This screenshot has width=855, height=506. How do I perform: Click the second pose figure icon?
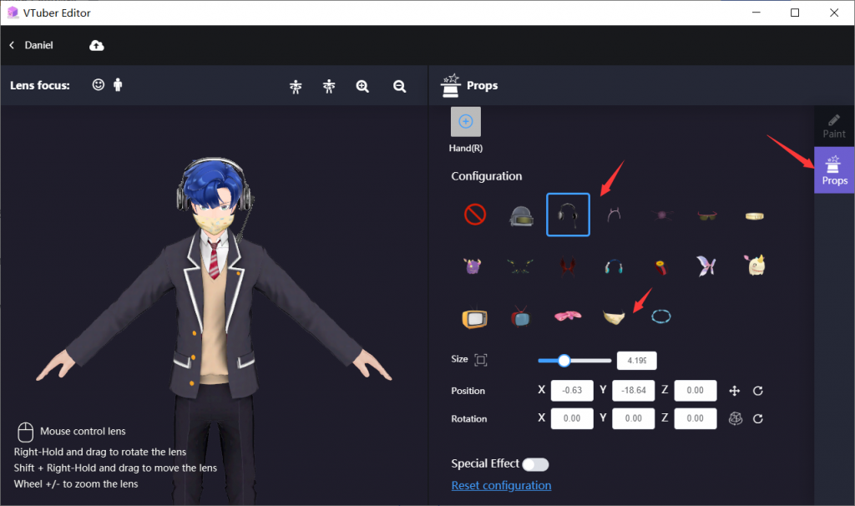(x=329, y=86)
